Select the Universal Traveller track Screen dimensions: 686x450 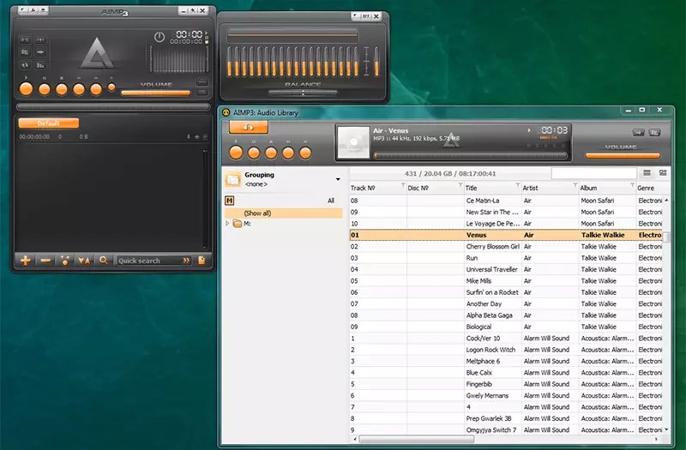(506, 269)
